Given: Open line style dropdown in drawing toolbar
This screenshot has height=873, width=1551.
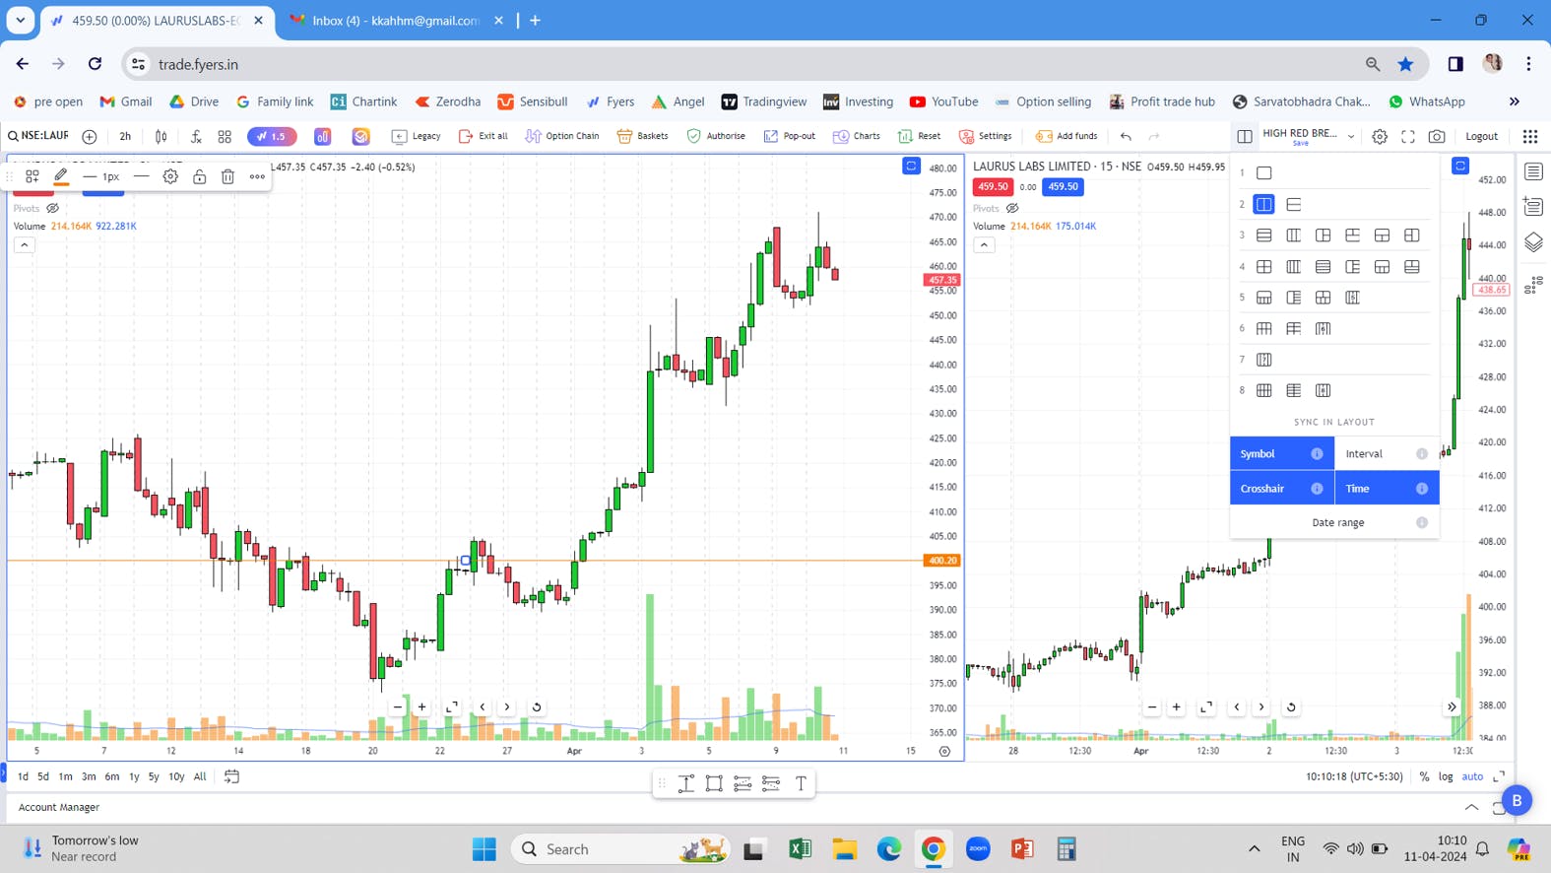Looking at the screenshot, I should (x=142, y=176).
